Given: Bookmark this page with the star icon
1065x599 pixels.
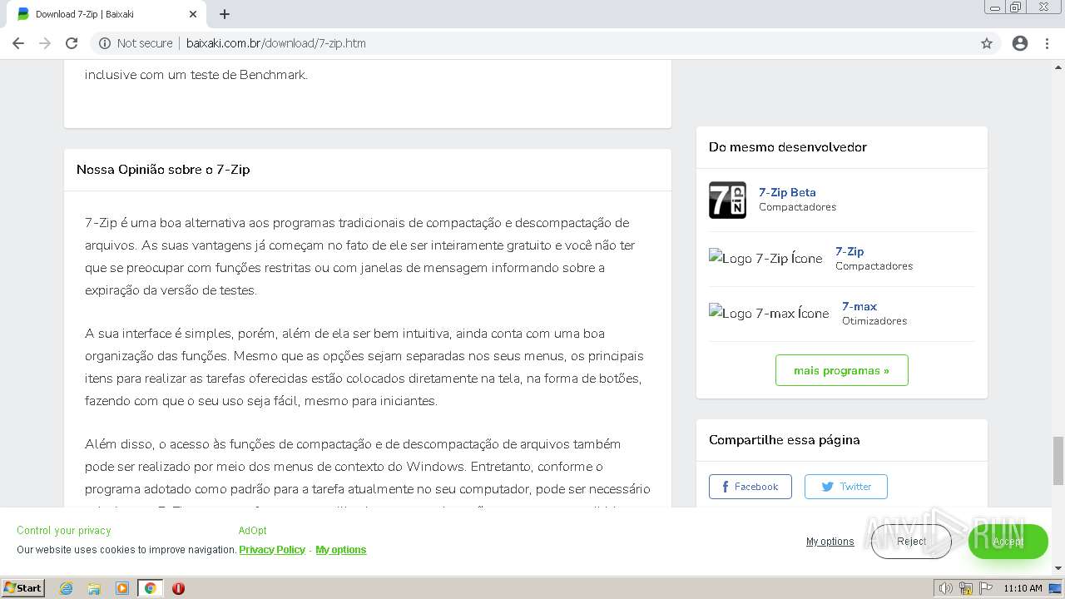Looking at the screenshot, I should 987,43.
